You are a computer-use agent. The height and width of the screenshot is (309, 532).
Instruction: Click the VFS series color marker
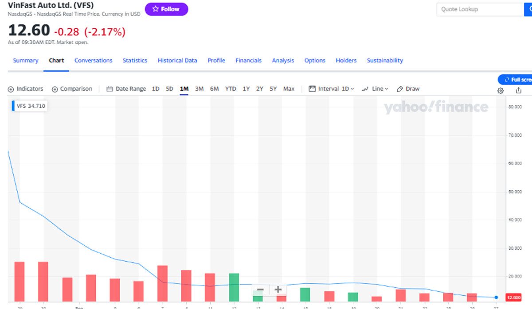pyautogui.click(x=13, y=106)
